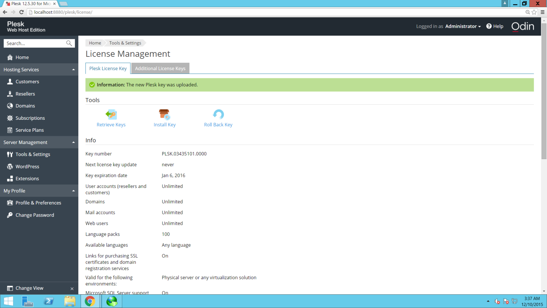547x308 pixels.
Task: Click the scrollbar down arrow
Action: [x=544, y=291]
